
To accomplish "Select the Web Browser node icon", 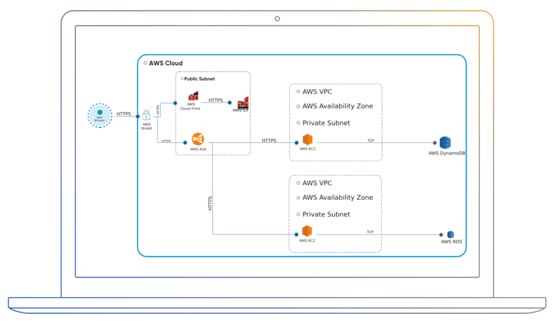I will pos(100,116).
